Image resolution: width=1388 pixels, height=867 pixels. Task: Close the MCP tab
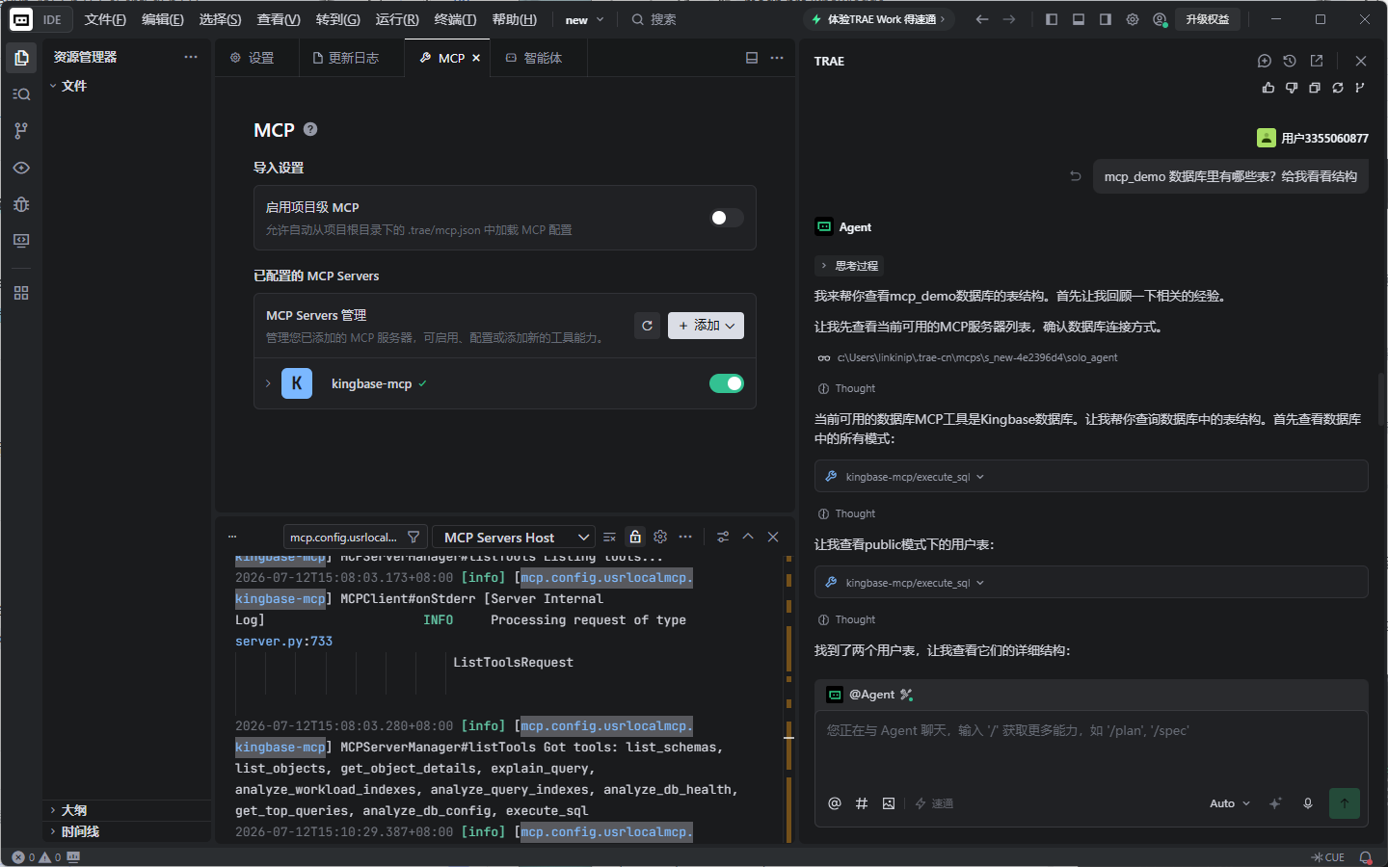[476, 58]
